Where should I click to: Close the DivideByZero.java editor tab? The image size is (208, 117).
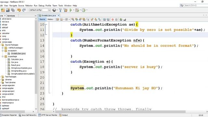click(x=58, y=16)
